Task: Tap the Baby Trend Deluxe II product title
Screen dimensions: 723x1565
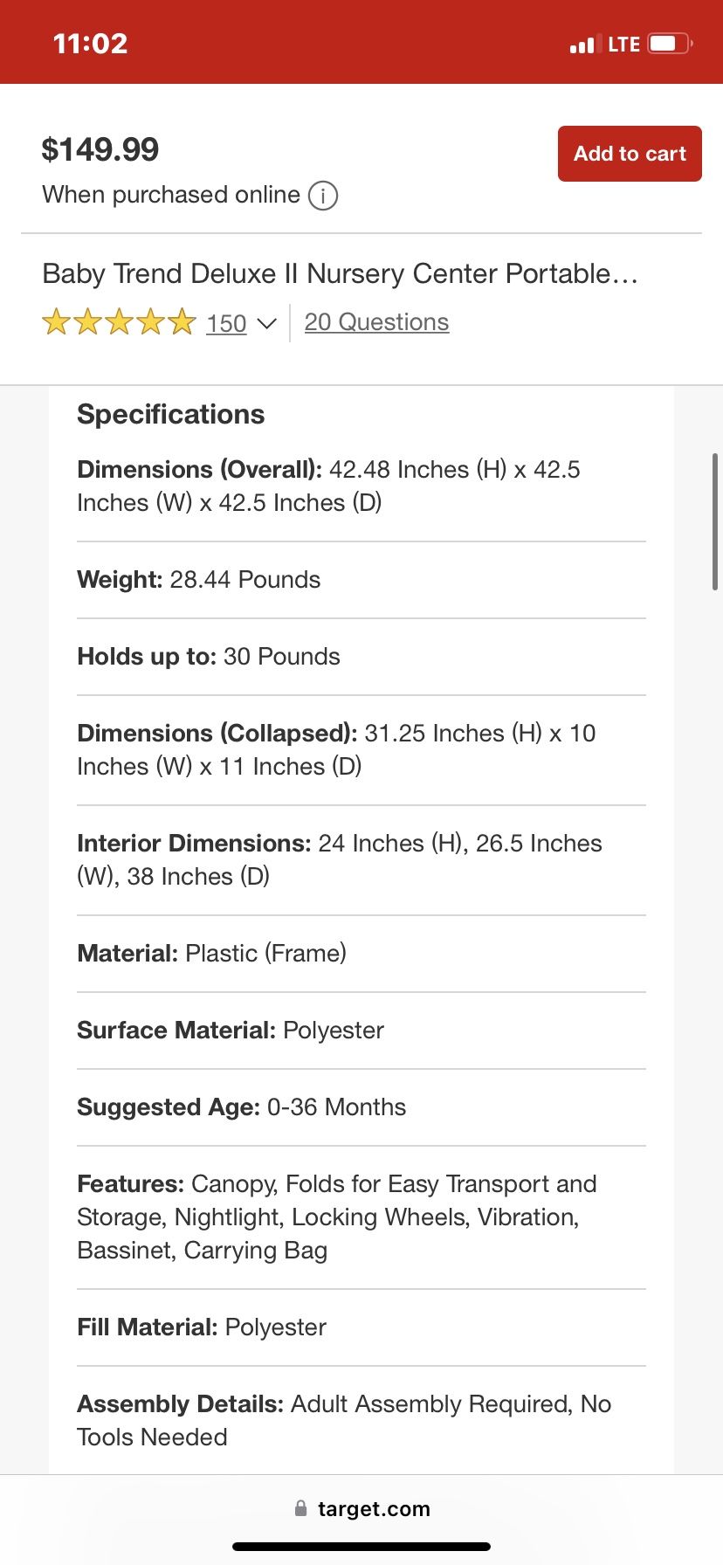Action: click(x=341, y=274)
